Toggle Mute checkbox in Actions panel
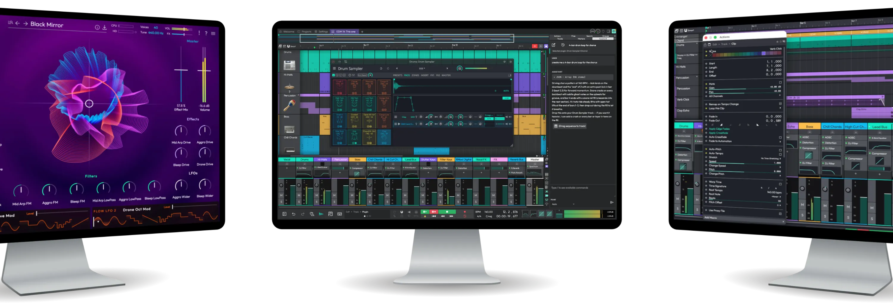This screenshot has height=303, width=893. point(780,83)
